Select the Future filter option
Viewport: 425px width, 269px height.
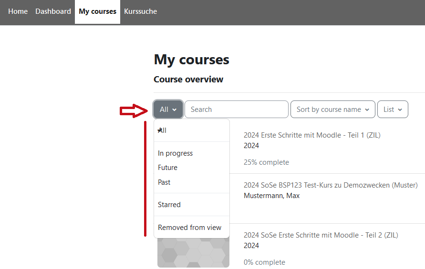[x=167, y=168]
